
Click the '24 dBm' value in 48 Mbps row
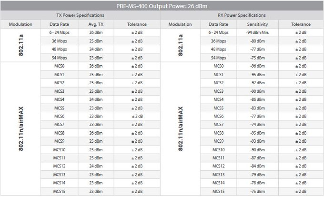96,49
